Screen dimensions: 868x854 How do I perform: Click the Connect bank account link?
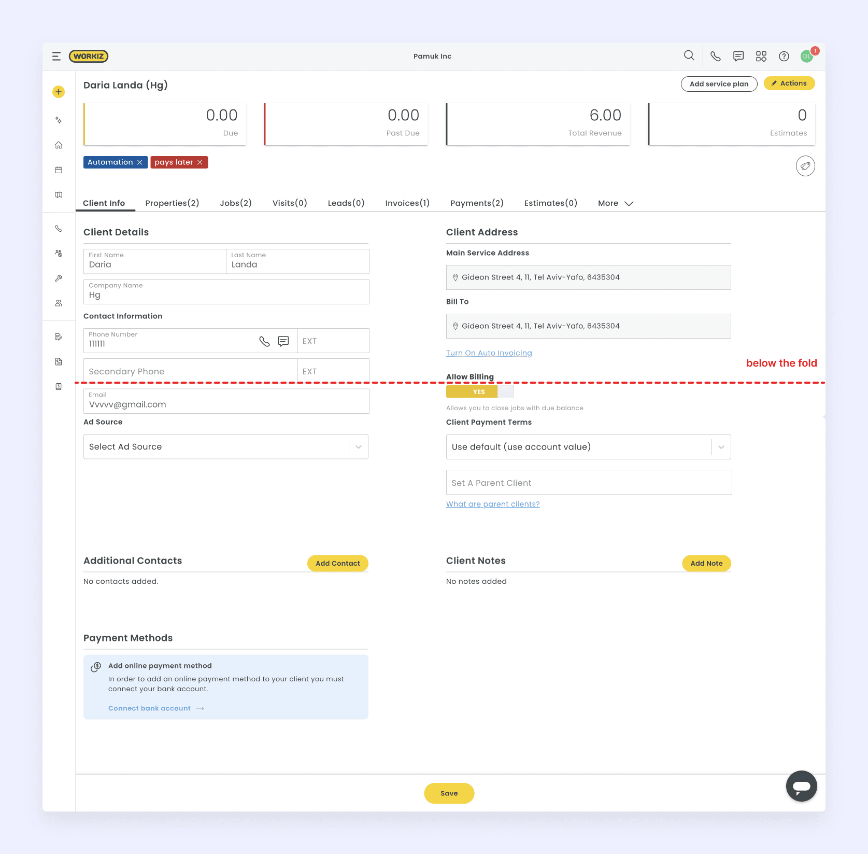pyautogui.click(x=156, y=708)
